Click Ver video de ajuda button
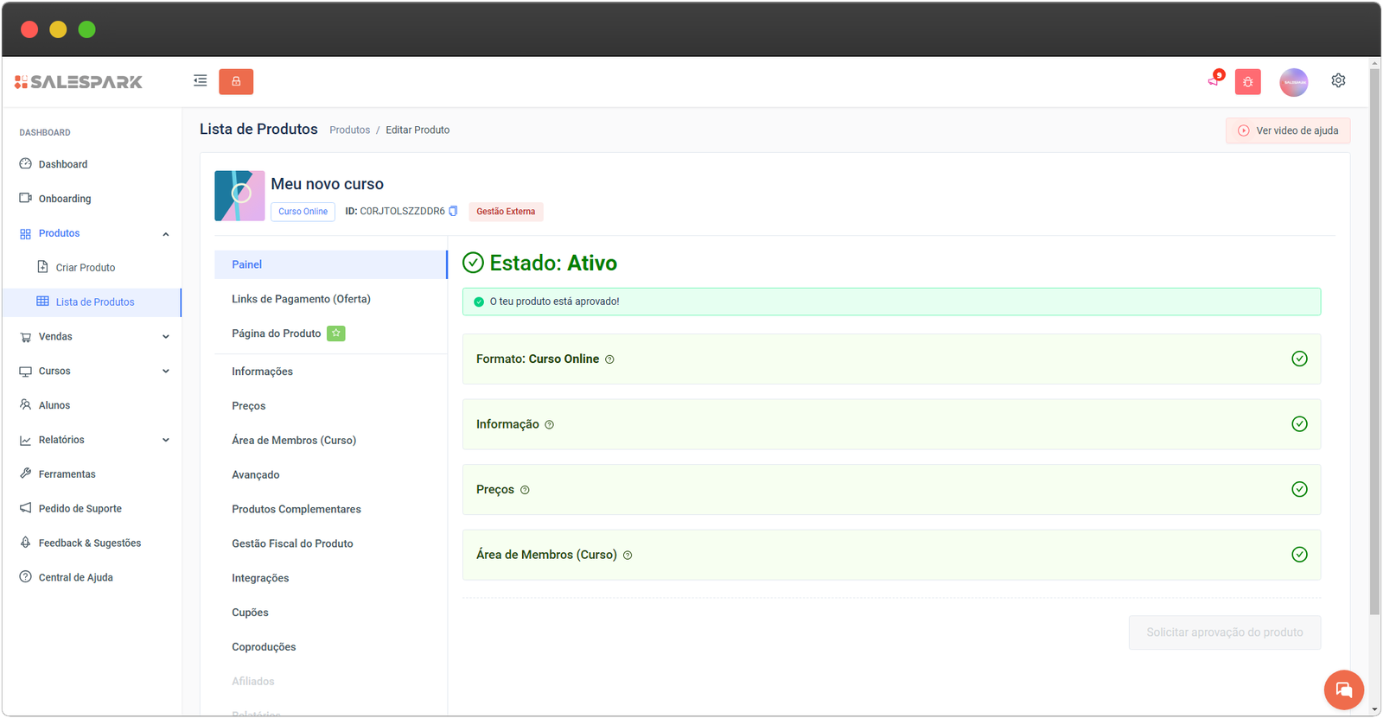The image size is (1383, 718). pos(1287,130)
